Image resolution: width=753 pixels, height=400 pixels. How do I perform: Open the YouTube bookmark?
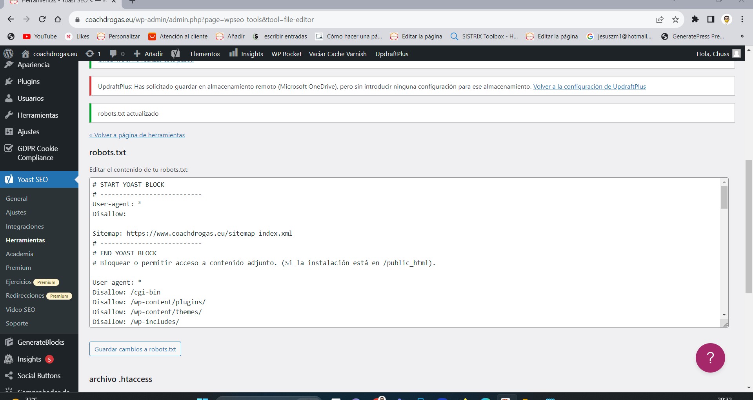tap(40, 36)
